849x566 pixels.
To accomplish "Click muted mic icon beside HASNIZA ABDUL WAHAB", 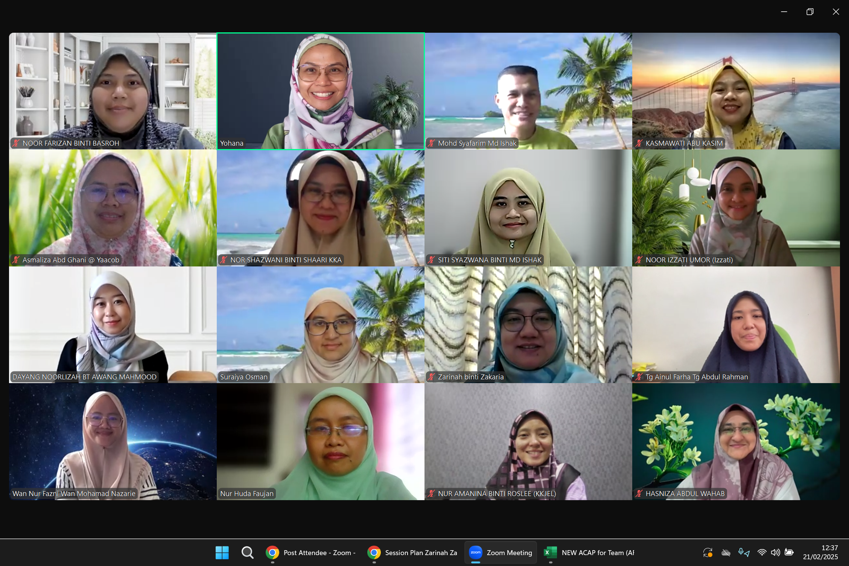I will (x=639, y=493).
